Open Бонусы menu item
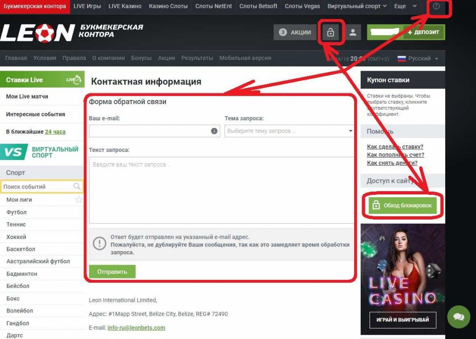Image resolution: width=476 pixels, height=339 pixels. (141, 58)
